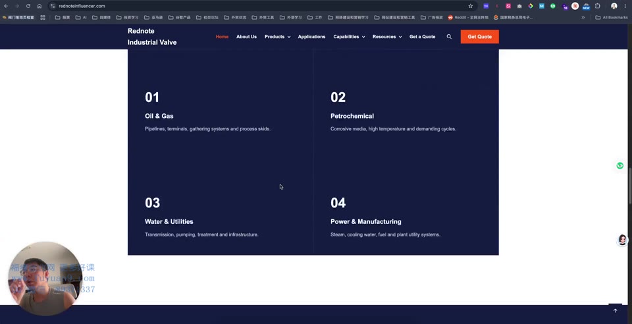Click the Petrochemical heading
This screenshot has width=632, height=324.
point(352,116)
